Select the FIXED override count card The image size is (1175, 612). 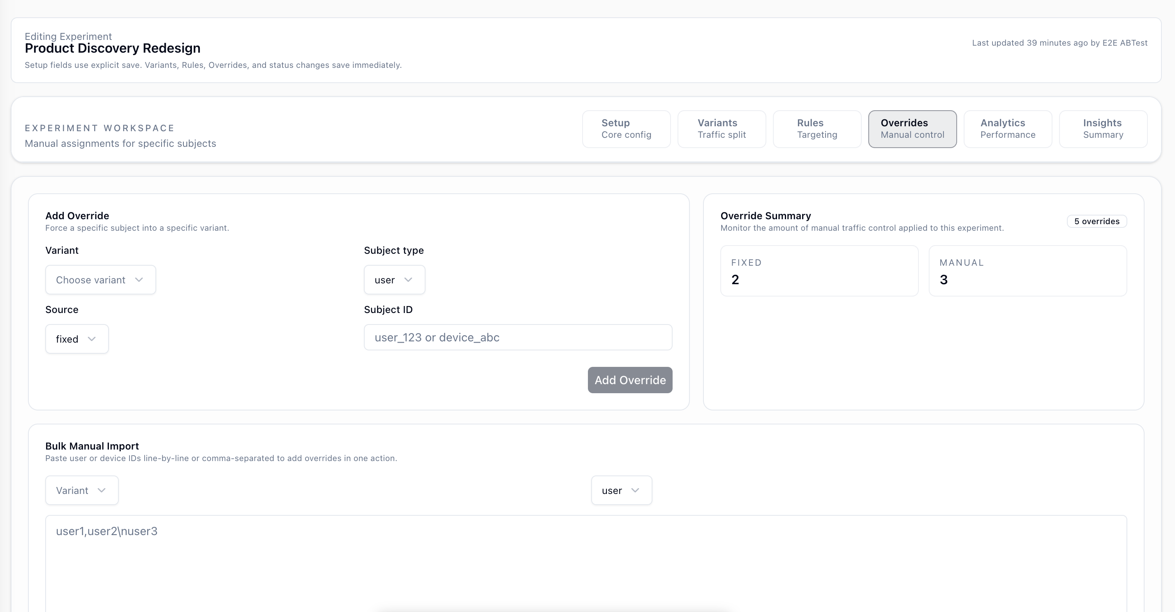[x=819, y=271]
